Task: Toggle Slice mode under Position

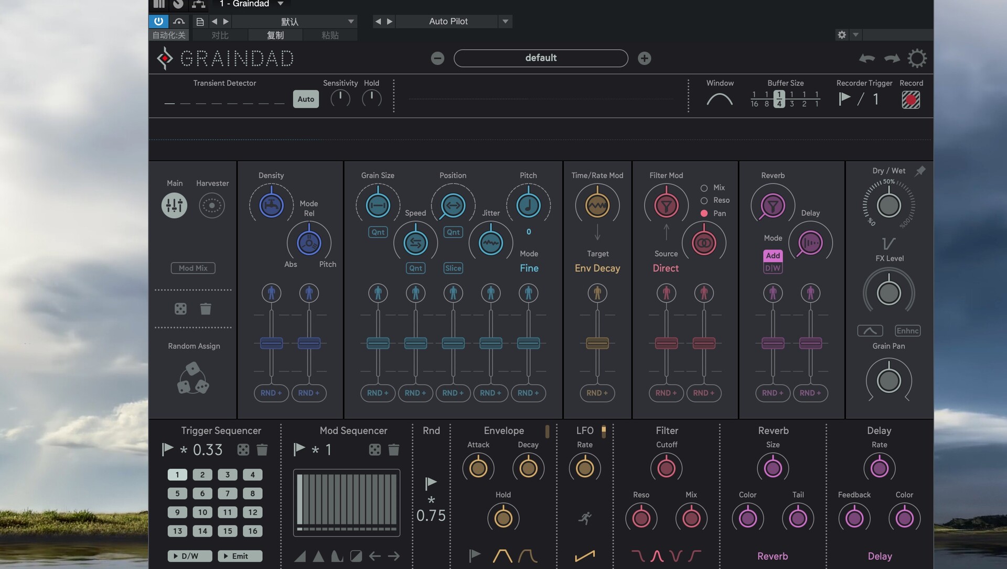Action: pos(453,268)
